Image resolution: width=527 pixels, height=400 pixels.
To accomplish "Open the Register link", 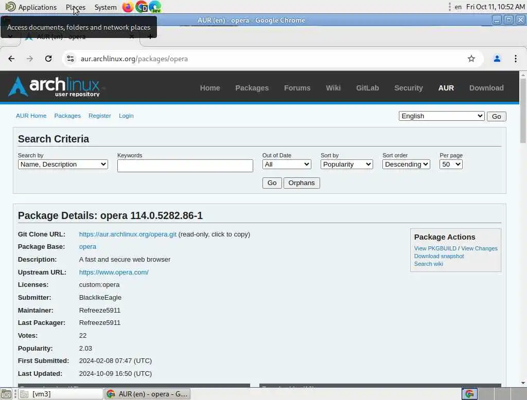I will pyautogui.click(x=99, y=116).
